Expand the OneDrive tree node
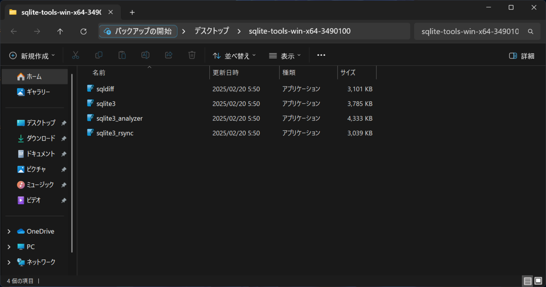The width and height of the screenshot is (546, 287). pos(9,232)
